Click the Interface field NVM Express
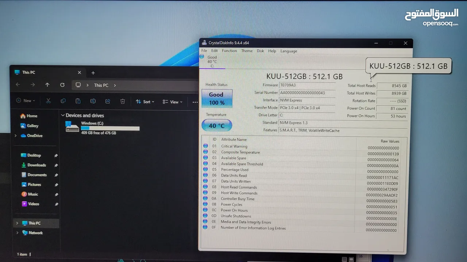The image size is (467, 262). pyautogui.click(x=307, y=100)
